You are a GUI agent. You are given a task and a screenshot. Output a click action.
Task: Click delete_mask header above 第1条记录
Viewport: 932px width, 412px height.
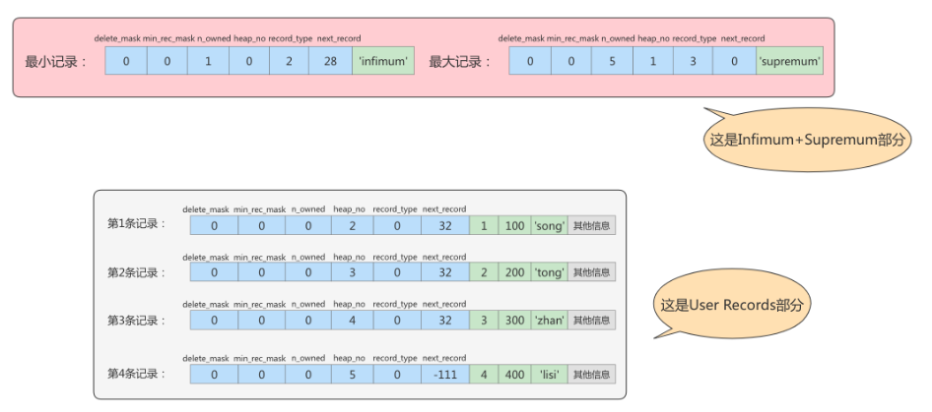pyautogui.click(x=206, y=209)
